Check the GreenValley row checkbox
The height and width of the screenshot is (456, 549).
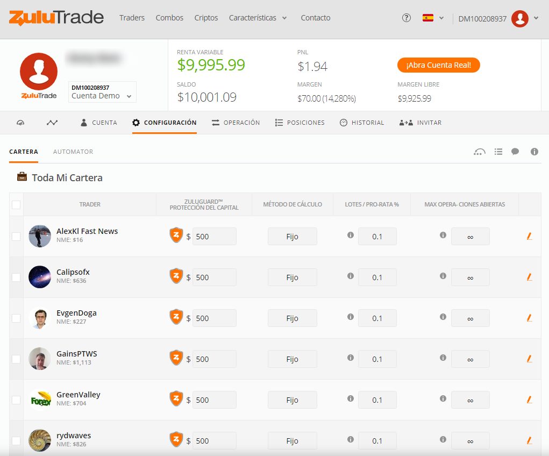[x=16, y=400]
